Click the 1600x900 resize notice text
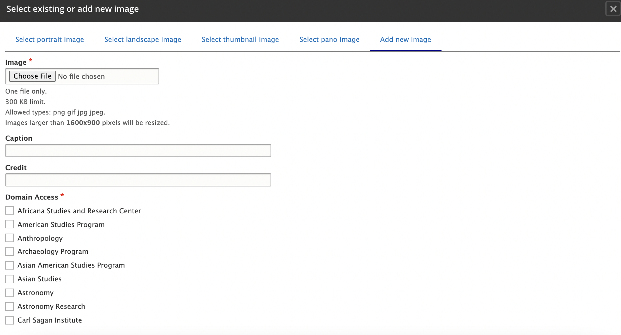Image resolution: width=621 pixels, height=335 pixels. (x=87, y=123)
